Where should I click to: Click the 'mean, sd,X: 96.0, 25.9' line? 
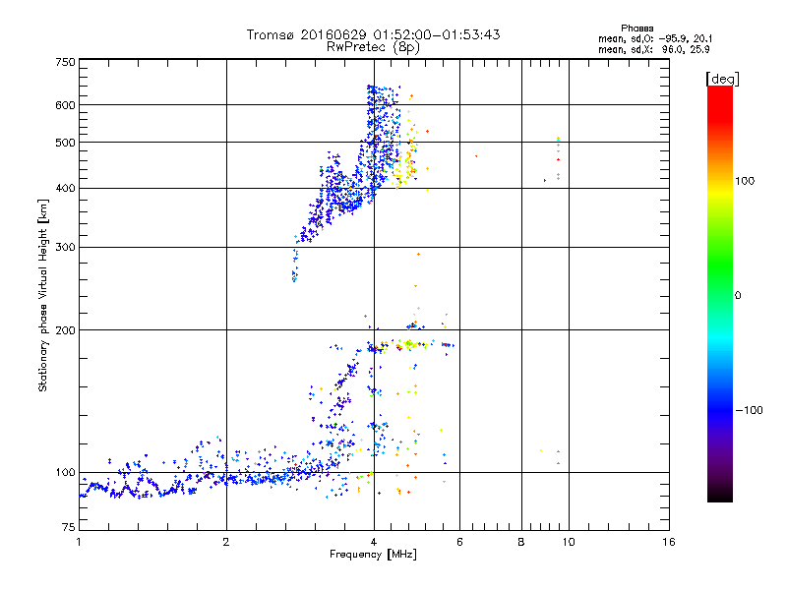tap(653, 49)
